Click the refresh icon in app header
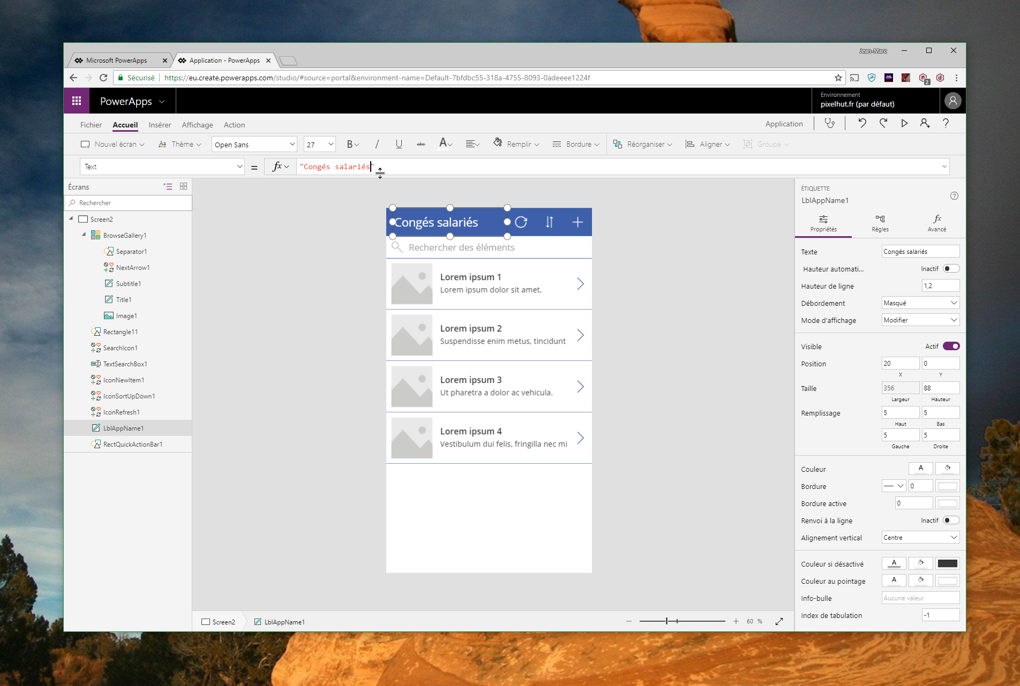Image resolution: width=1020 pixels, height=686 pixels. pyautogui.click(x=521, y=222)
